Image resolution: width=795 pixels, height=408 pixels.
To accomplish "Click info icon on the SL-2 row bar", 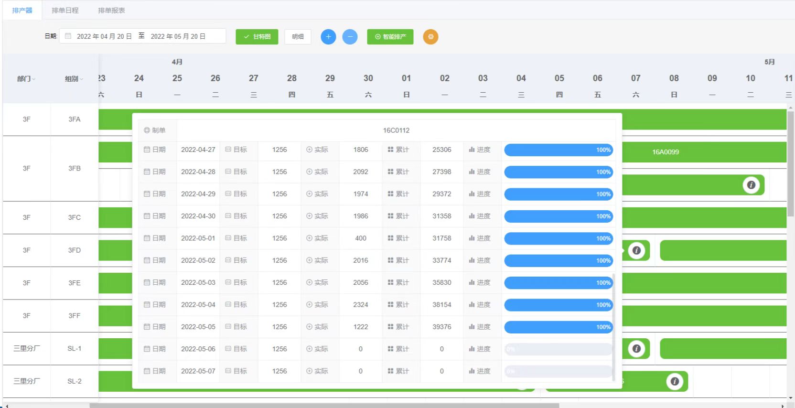I will (x=675, y=381).
